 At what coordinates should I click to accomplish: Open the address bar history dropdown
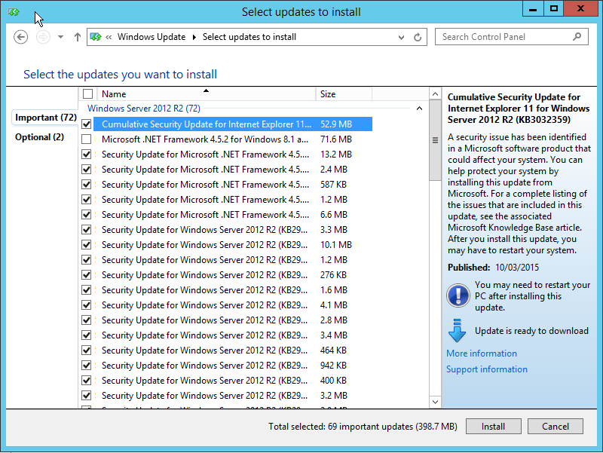point(401,37)
